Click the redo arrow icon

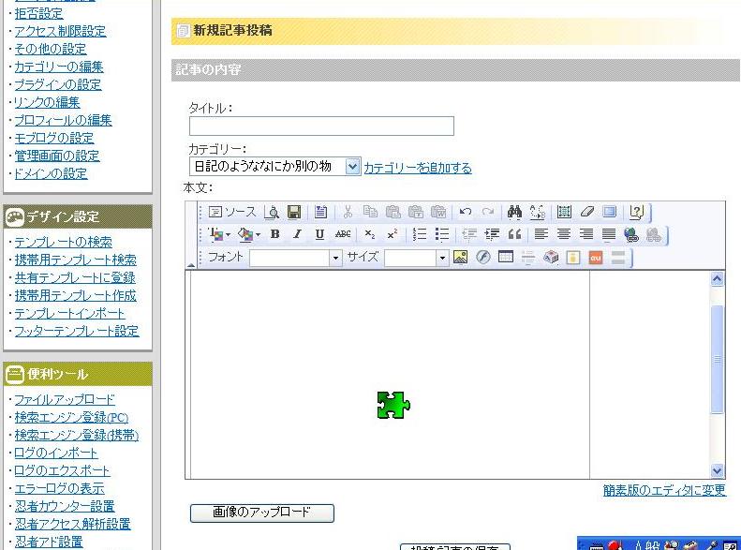488,212
